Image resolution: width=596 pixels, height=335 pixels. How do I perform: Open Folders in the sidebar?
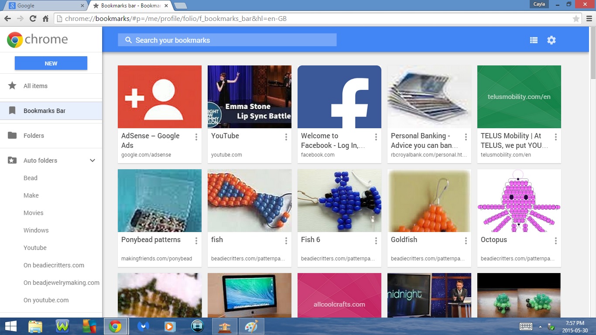coord(51,136)
